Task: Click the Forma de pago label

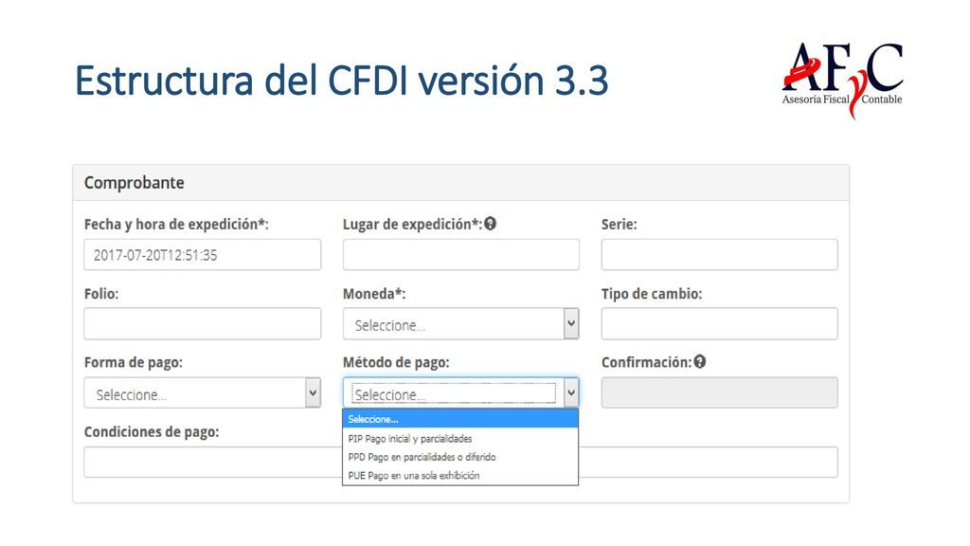Action: pos(133,362)
